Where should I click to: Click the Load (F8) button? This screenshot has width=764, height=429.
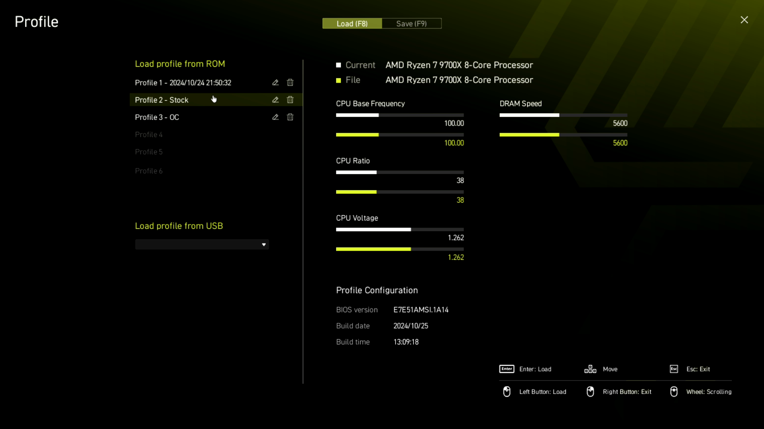coord(352,23)
